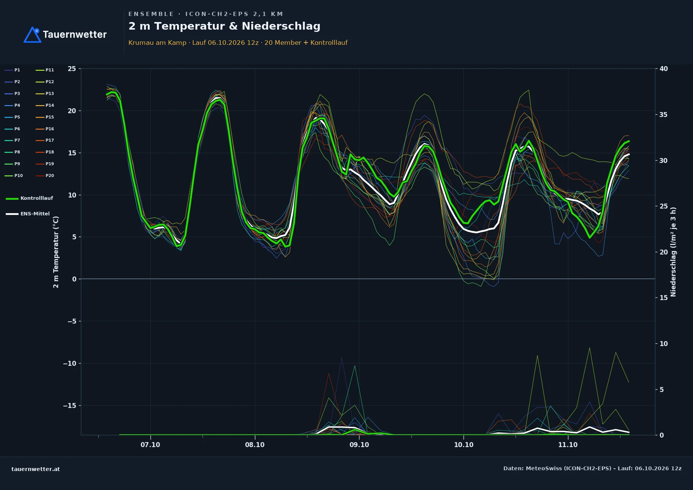Click legend entry P12

[45, 82]
